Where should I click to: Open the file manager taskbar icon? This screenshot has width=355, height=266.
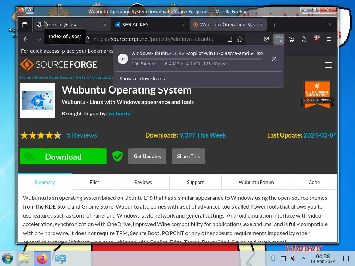tap(25, 258)
